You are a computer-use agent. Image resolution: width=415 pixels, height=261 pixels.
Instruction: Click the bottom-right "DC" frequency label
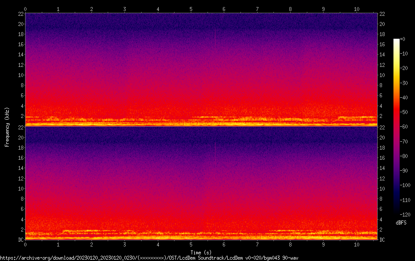[x=382, y=240]
